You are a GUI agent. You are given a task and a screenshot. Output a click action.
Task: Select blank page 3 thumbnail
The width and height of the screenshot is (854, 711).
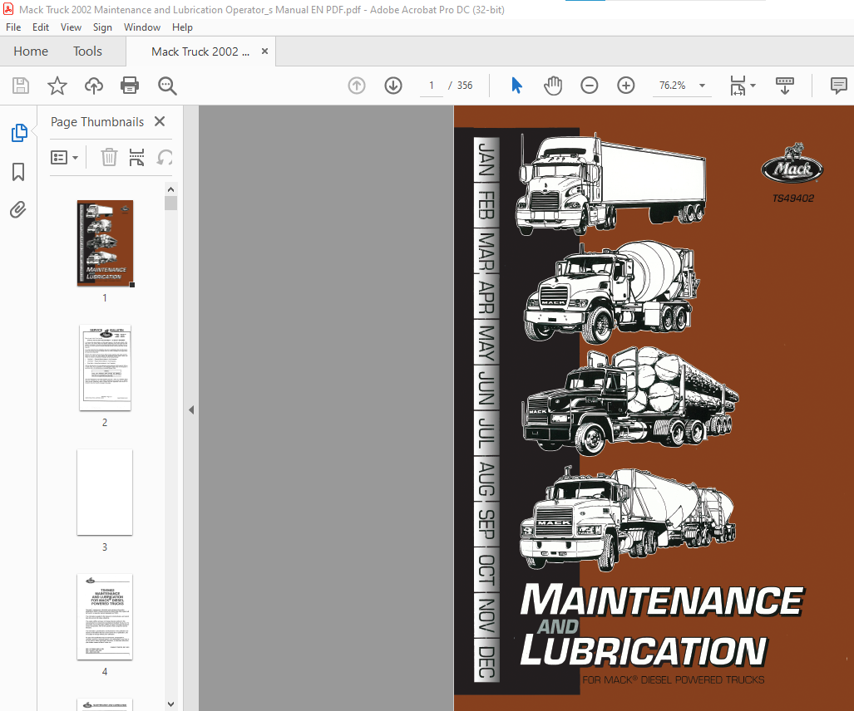105,493
